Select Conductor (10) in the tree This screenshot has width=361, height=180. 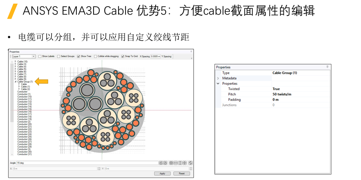(25, 96)
